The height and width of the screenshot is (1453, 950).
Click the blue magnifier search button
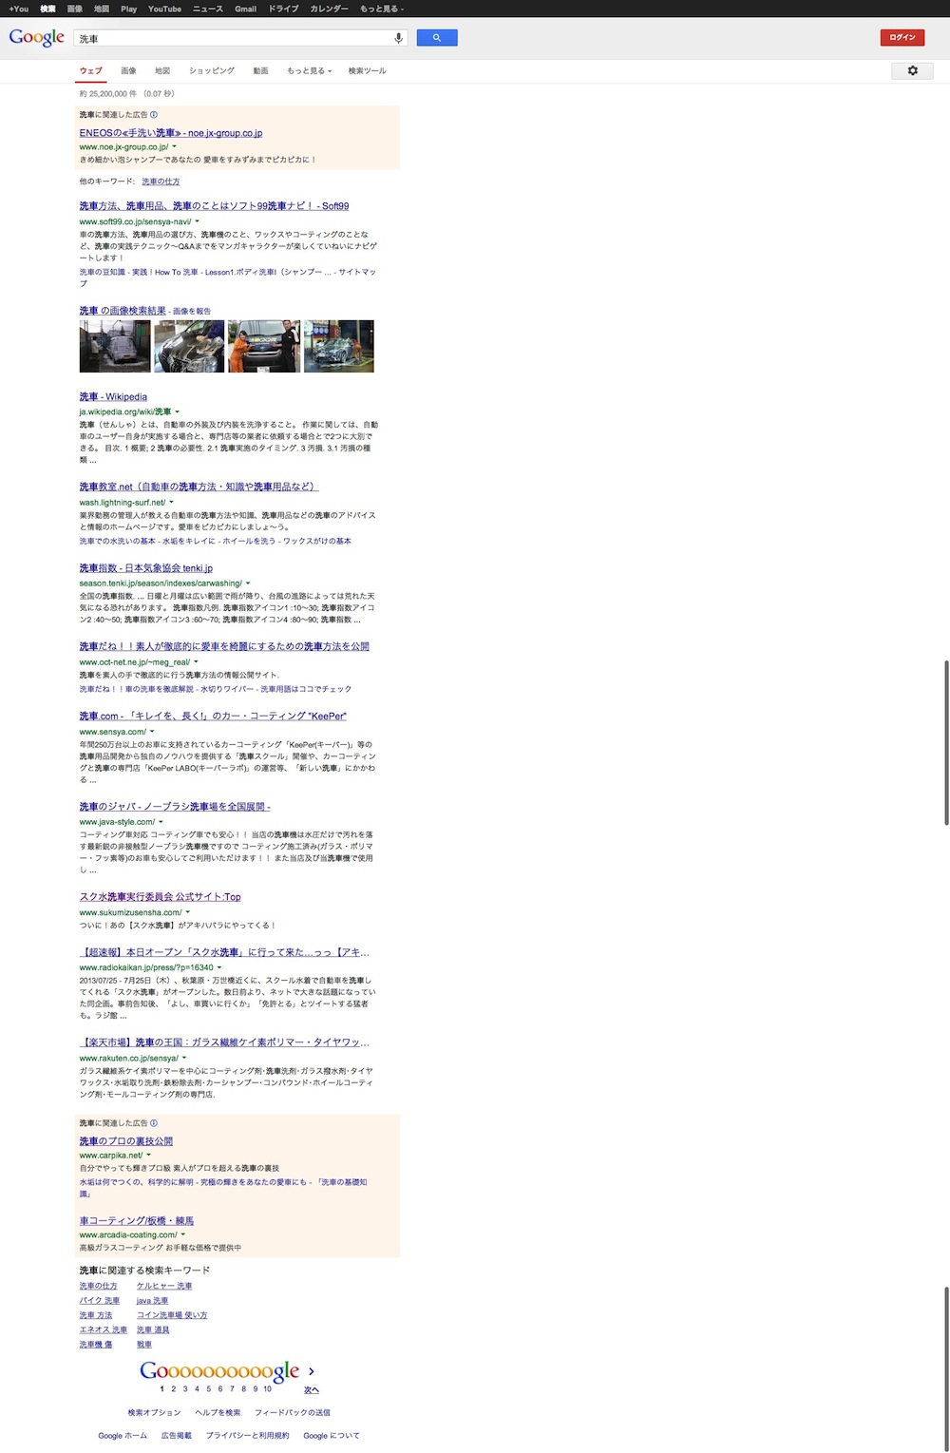click(437, 38)
